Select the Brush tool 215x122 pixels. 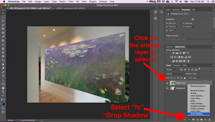pyautogui.click(x=3, y=45)
